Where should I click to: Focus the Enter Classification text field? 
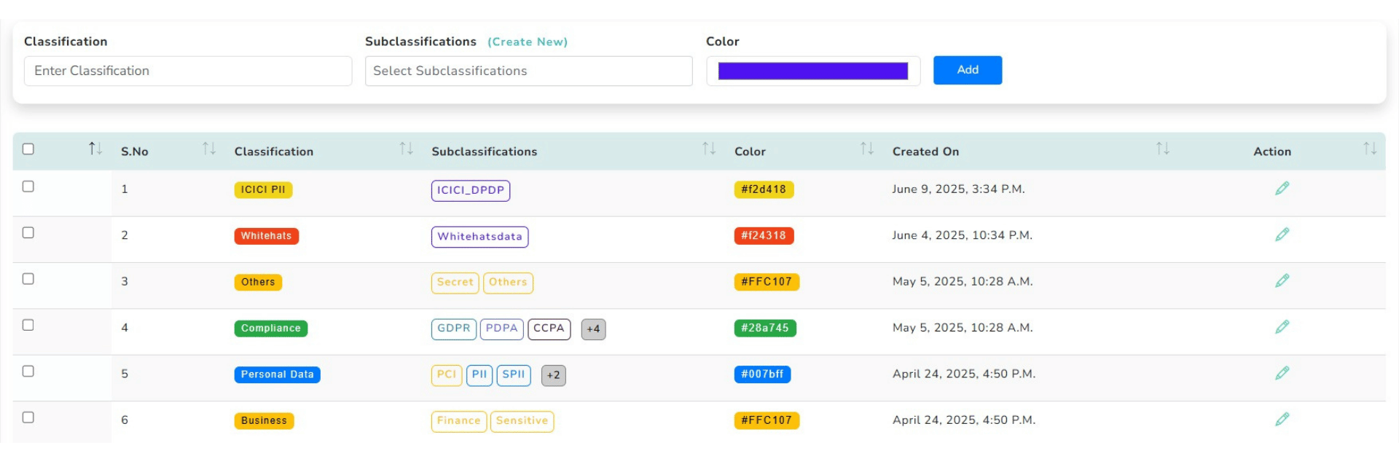pyautogui.click(x=188, y=71)
